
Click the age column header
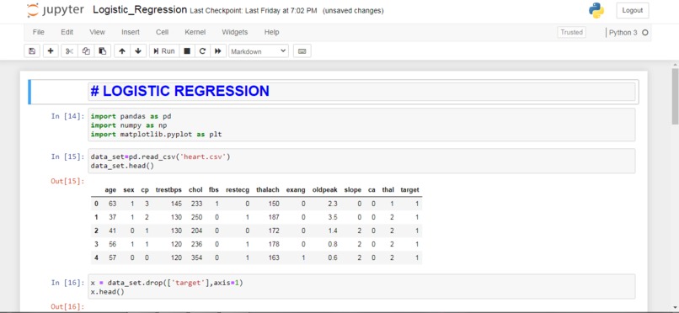tap(110, 190)
